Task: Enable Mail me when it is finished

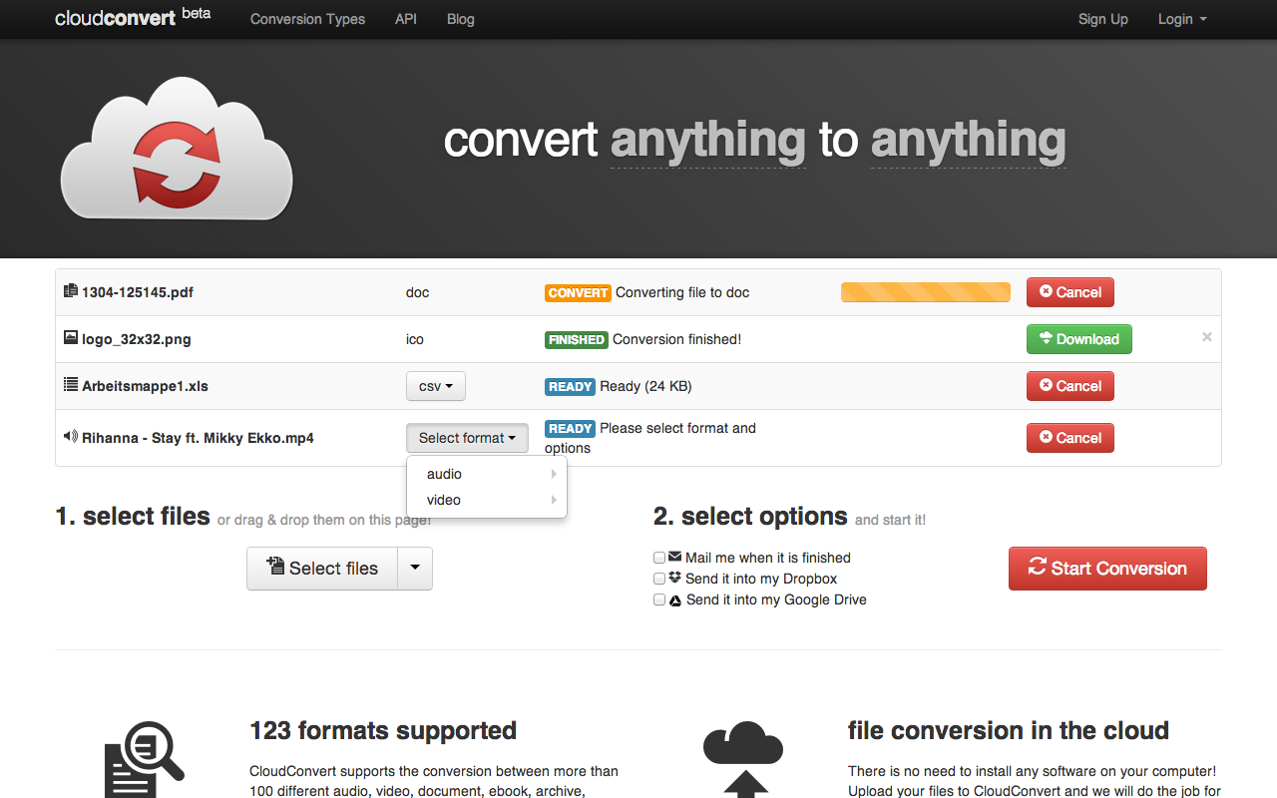Action: [659, 558]
